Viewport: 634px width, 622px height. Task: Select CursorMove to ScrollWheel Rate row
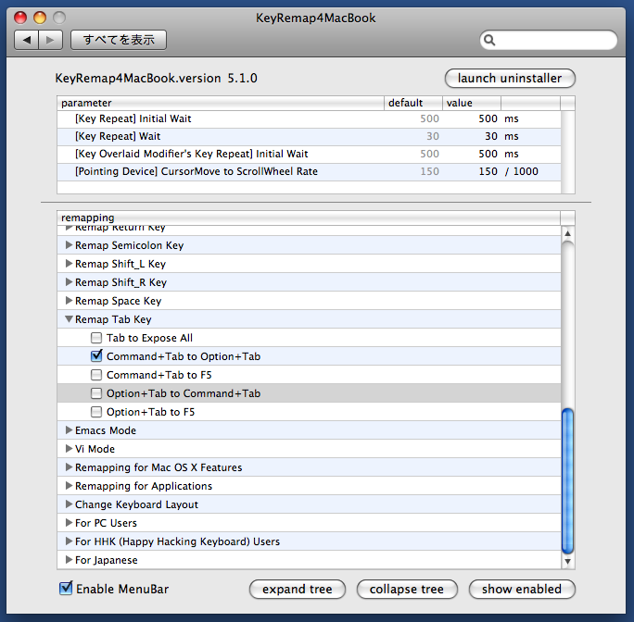[309, 171]
